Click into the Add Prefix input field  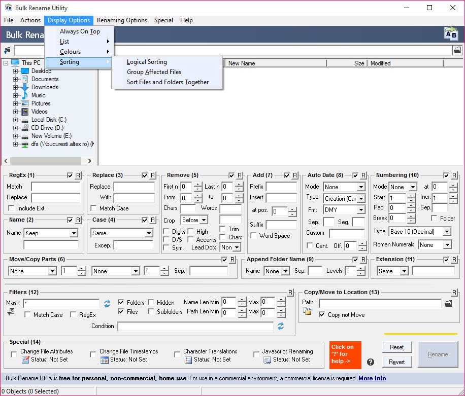click(x=281, y=187)
